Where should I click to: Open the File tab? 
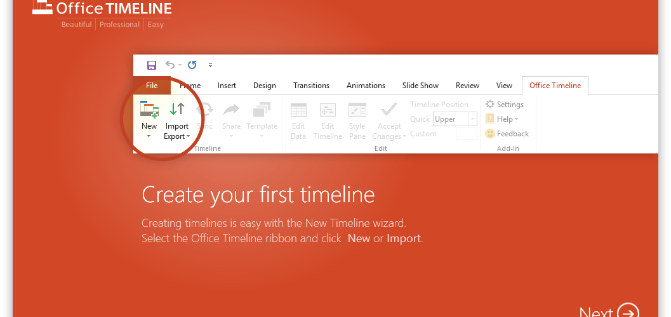(152, 86)
